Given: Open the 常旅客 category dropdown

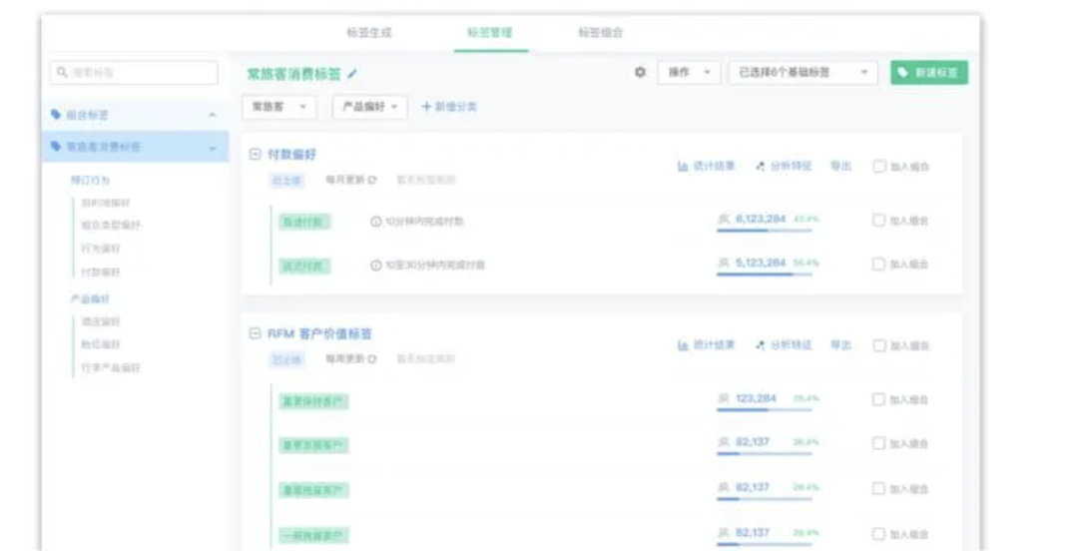Looking at the screenshot, I should pyautogui.click(x=278, y=107).
